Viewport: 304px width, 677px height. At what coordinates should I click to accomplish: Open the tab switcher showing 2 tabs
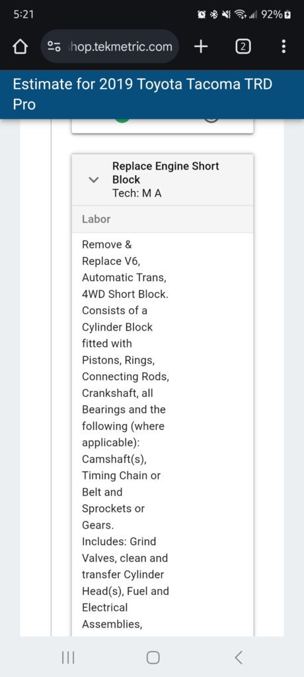pyautogui.click(x=243, y=46)
